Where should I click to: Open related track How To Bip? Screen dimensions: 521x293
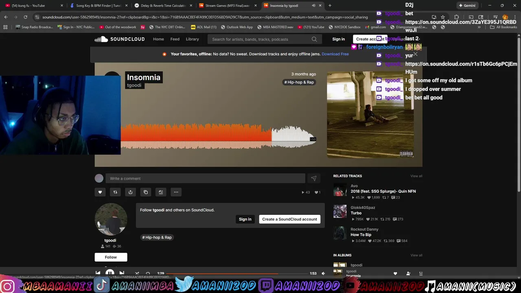[361, 235]
